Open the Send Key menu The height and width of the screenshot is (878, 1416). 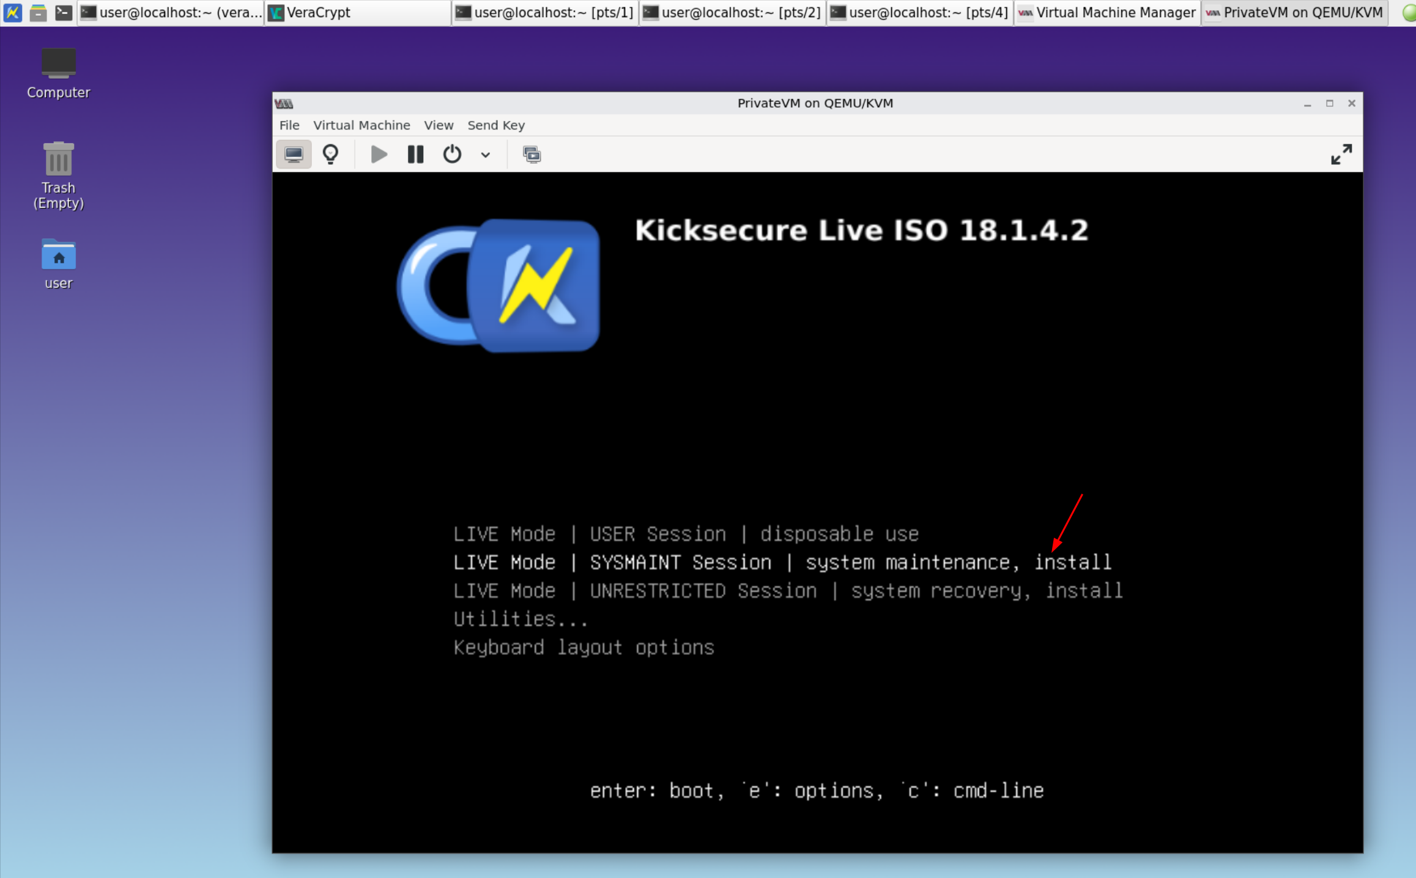496,125
